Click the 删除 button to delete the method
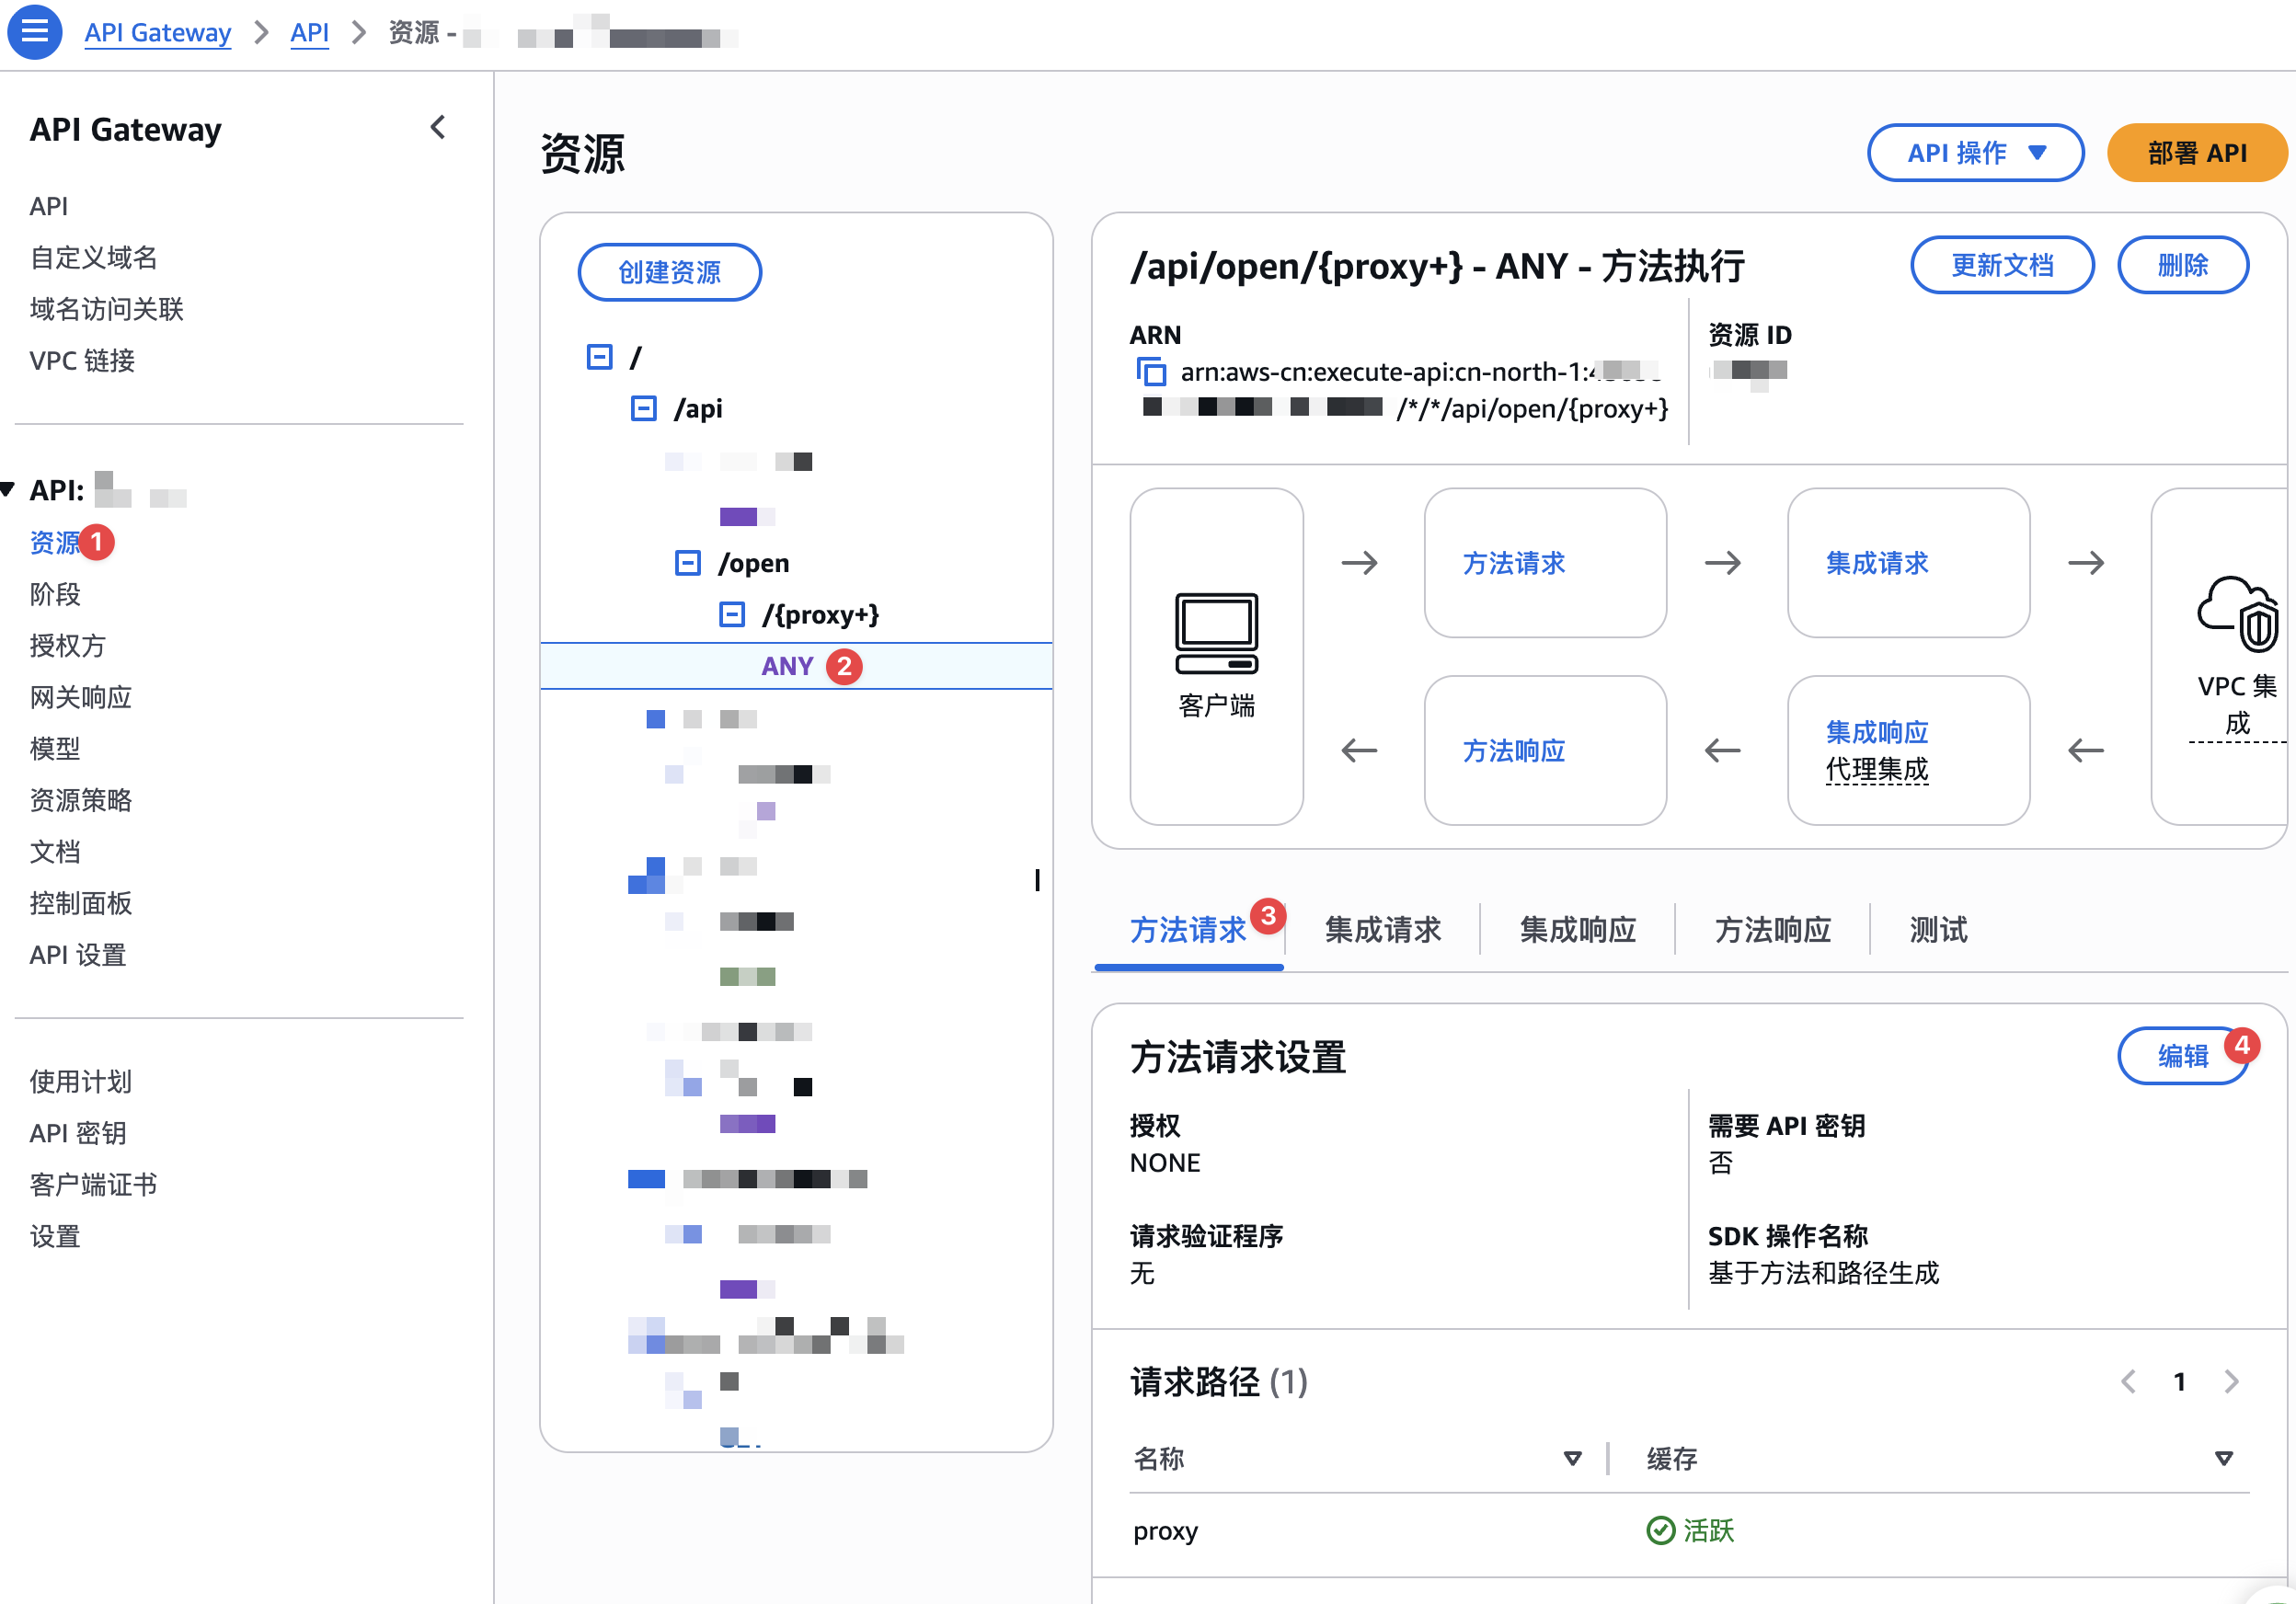2296x1604 pixels. pyautogui.click(x=2183, y=264)
